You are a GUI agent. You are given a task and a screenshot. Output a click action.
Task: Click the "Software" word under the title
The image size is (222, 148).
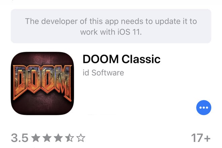(108, 73)
